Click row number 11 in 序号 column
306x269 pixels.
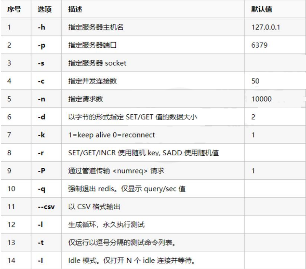click(x=11, y=207)
